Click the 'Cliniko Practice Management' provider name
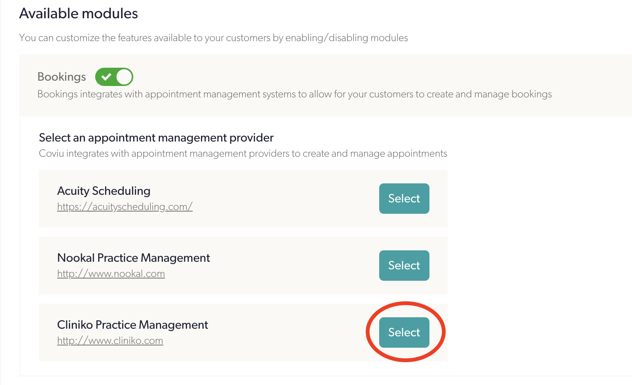Screen dimensions: 632x385 [132, 325]
